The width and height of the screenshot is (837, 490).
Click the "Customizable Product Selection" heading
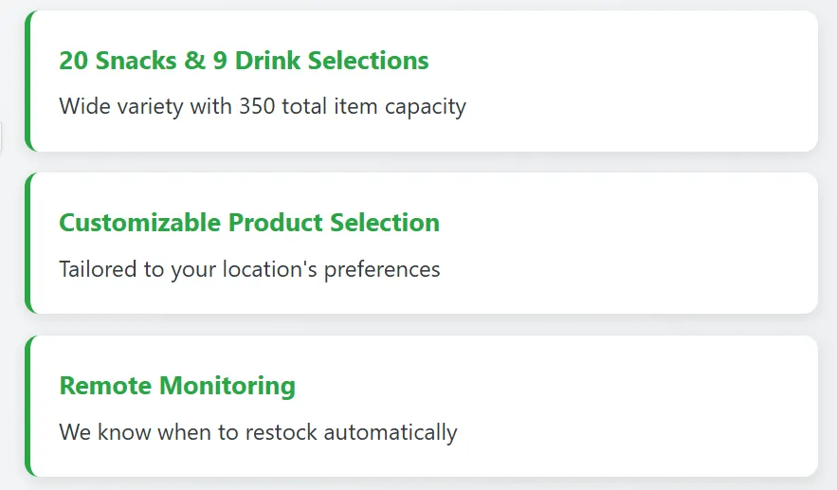(x=249, y=223)
